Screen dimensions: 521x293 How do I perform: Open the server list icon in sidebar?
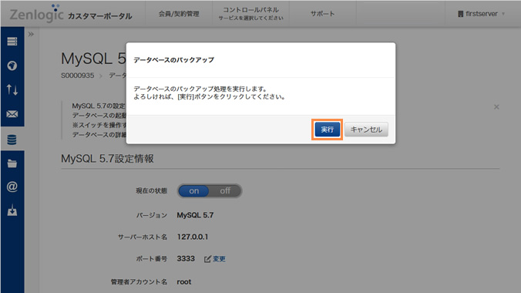[12, 42]
